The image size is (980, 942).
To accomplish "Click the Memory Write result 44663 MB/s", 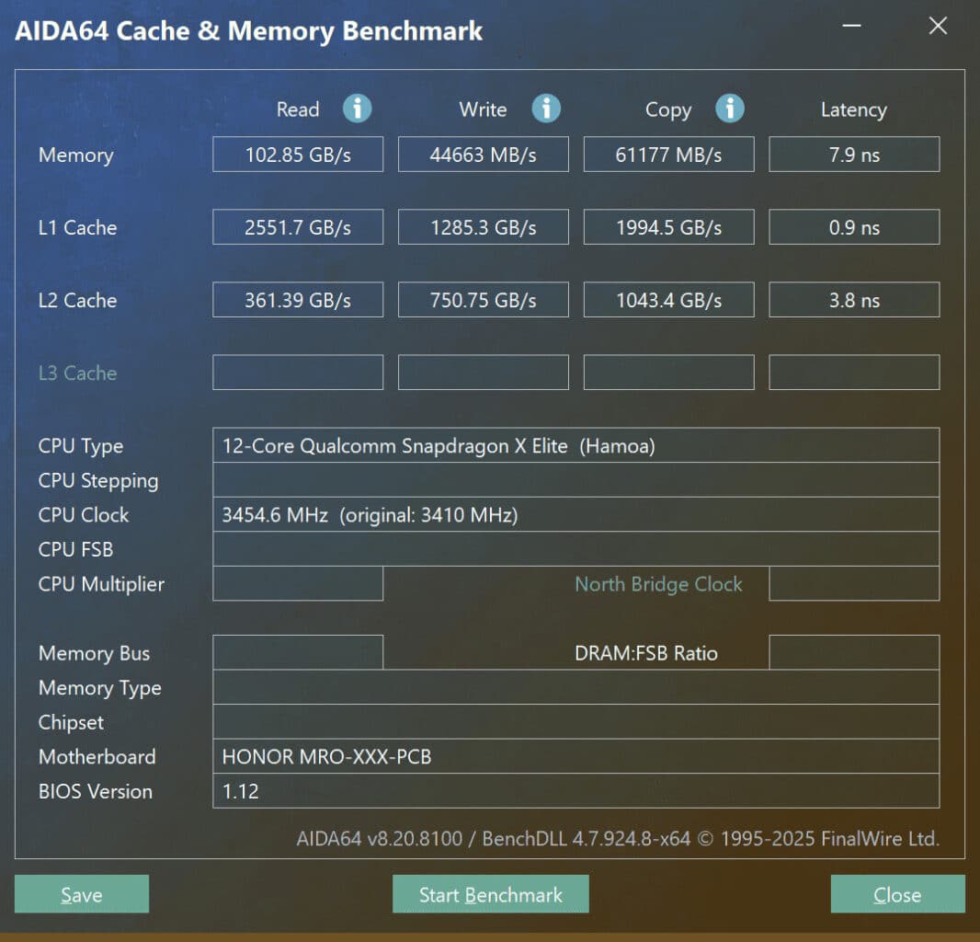I will (483, 154).
